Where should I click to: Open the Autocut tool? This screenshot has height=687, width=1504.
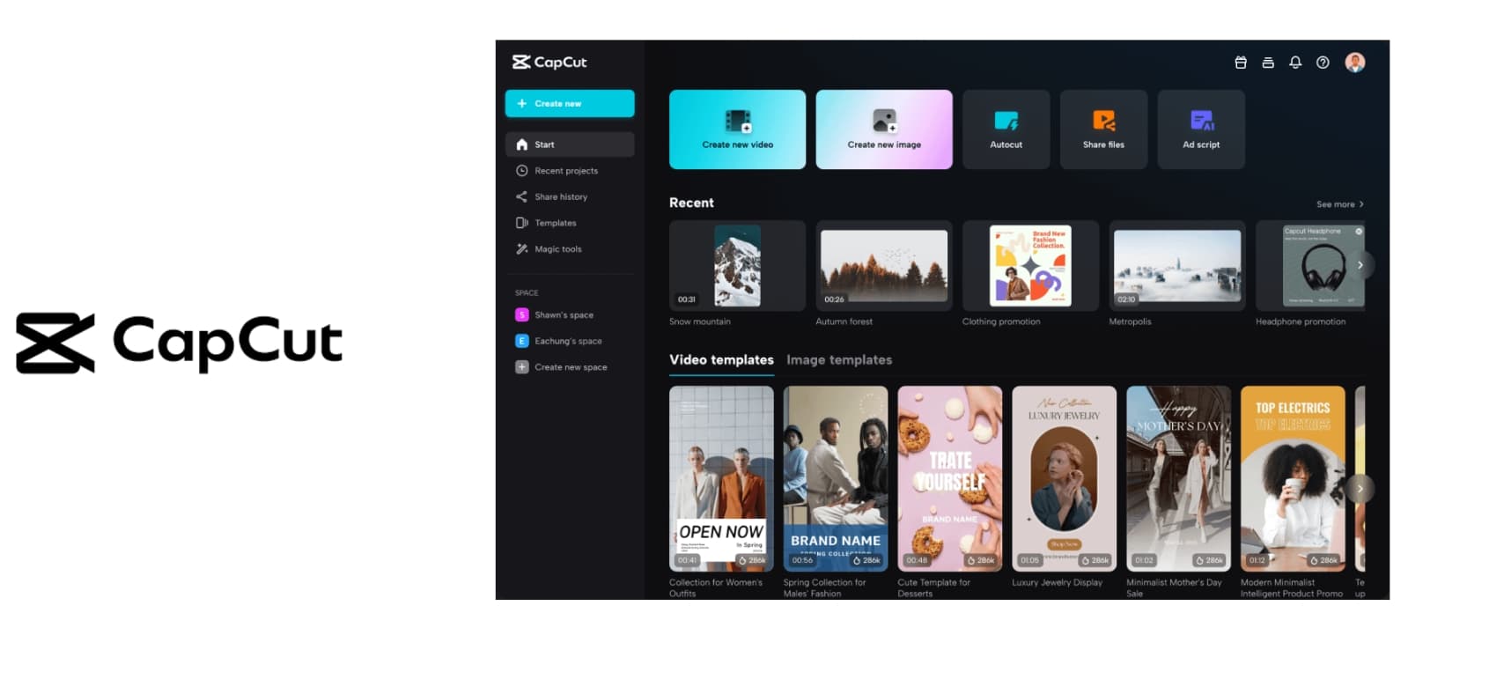click(x=1006, y=129)
